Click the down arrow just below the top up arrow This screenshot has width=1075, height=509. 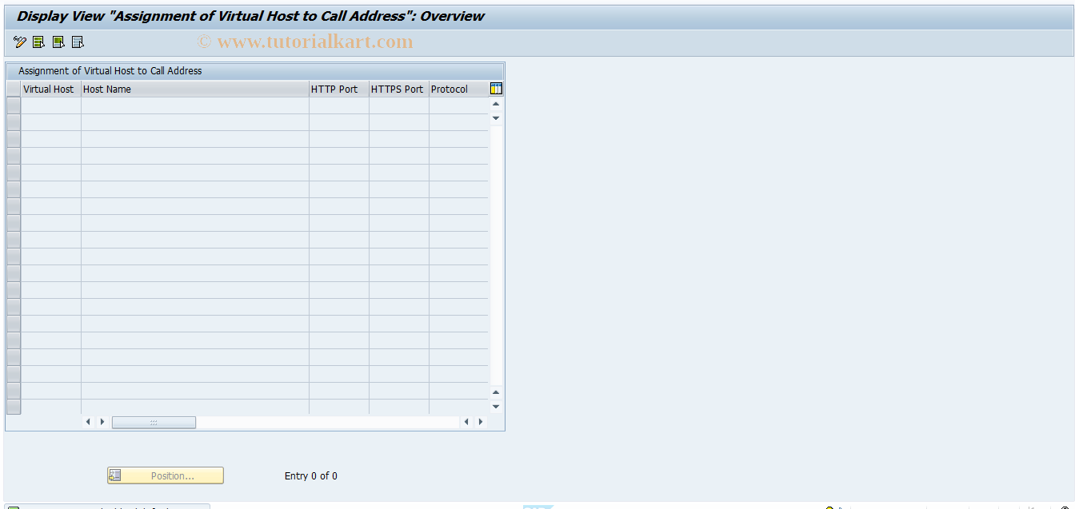click(x=496, y=118)
